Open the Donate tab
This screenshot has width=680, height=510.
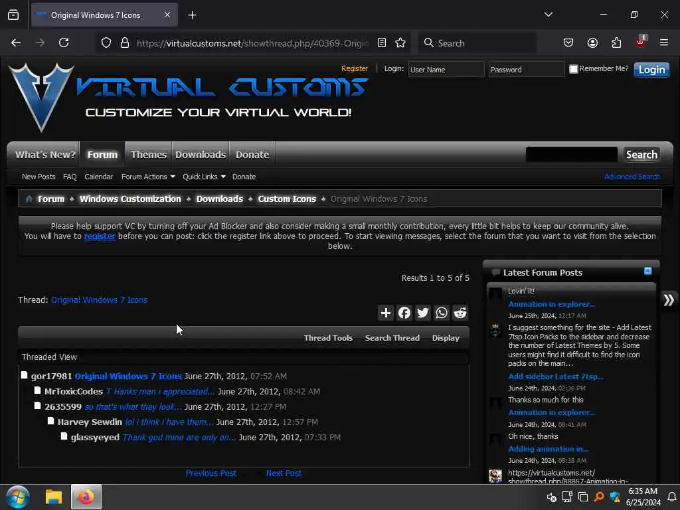252,155
